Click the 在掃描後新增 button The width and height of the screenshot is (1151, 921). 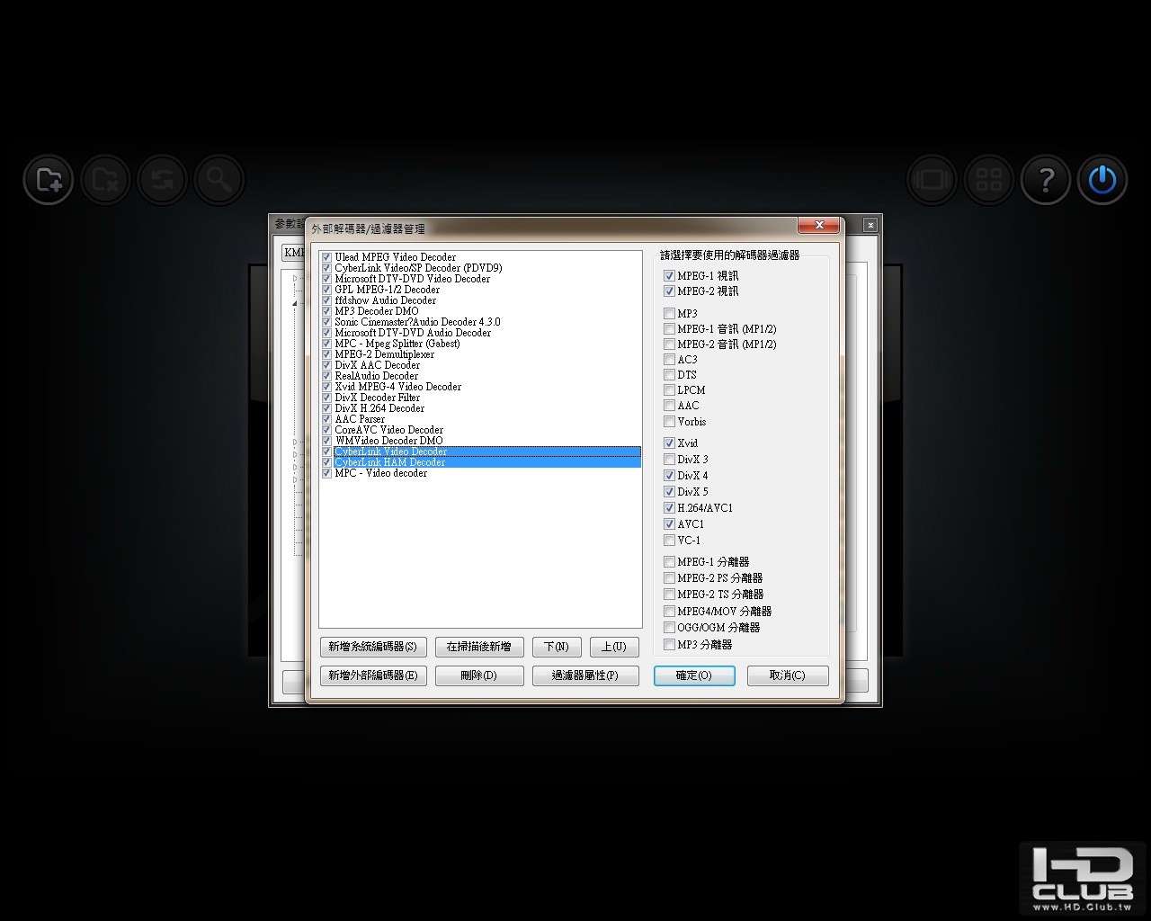click(x=479, y=647)
